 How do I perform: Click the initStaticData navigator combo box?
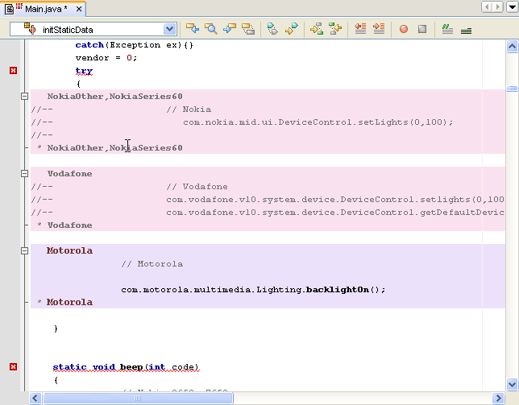point(93,29)
